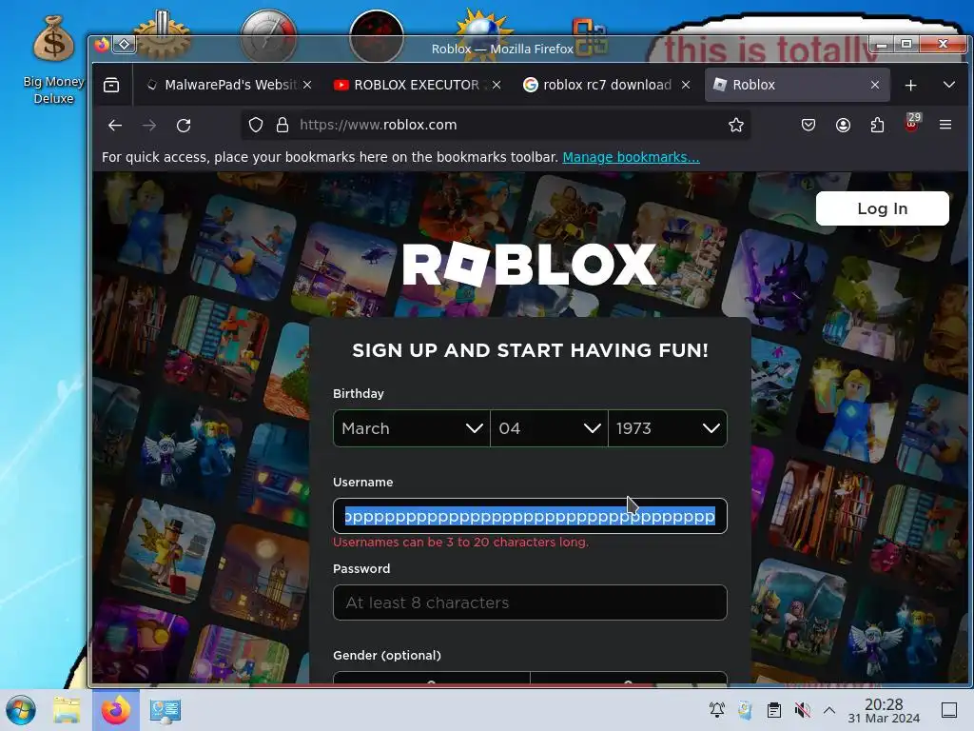Open Firefox account icon

pyautogui.click(x=843, y=125)
